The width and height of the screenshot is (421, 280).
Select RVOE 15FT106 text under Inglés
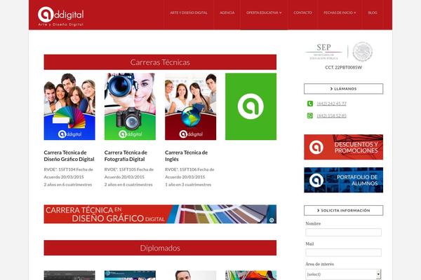pyautogui.click(x=189, y=173)
